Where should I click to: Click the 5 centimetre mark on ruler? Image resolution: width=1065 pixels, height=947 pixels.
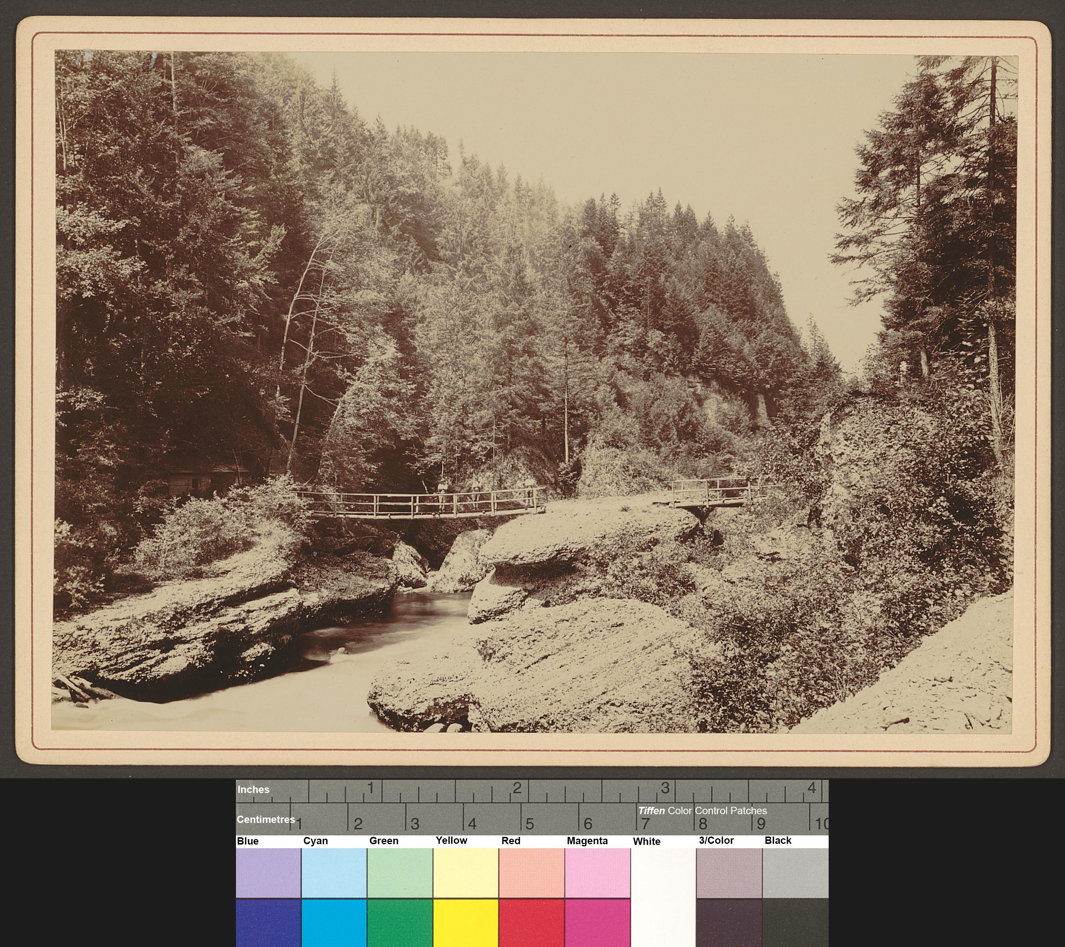click(x=529, y=823)
